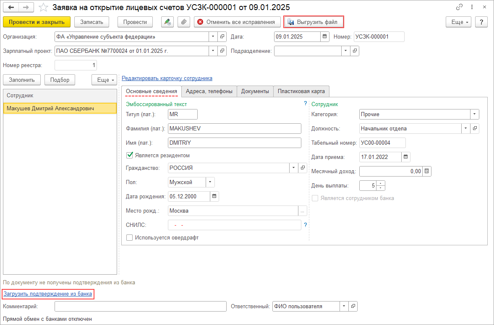Open help with the question mark button
This screenshot has width=494, height=325.
[x=481, y=22]
